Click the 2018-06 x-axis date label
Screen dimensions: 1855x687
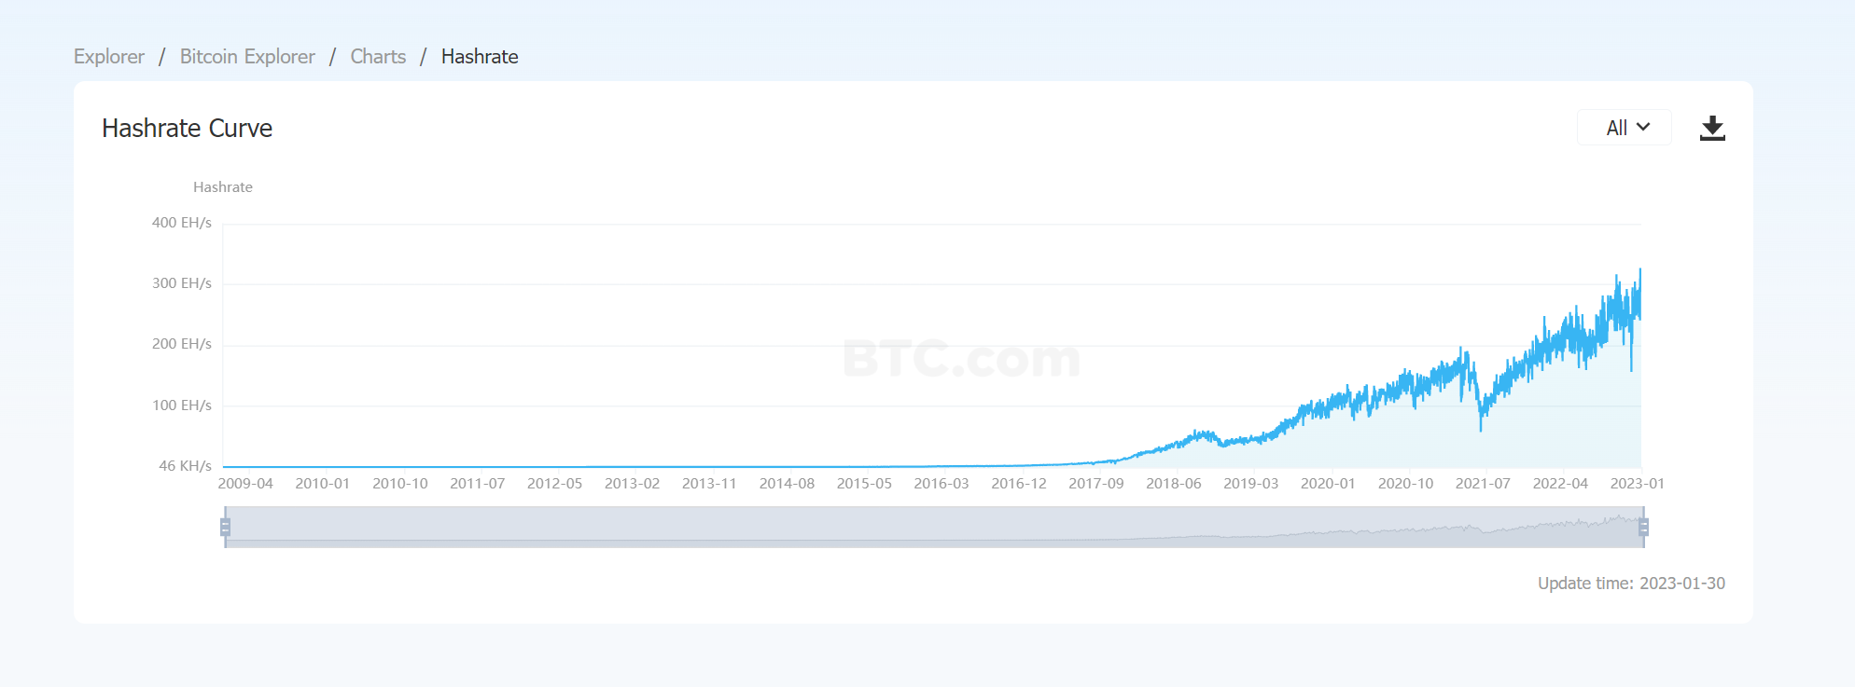point(1173,484)
